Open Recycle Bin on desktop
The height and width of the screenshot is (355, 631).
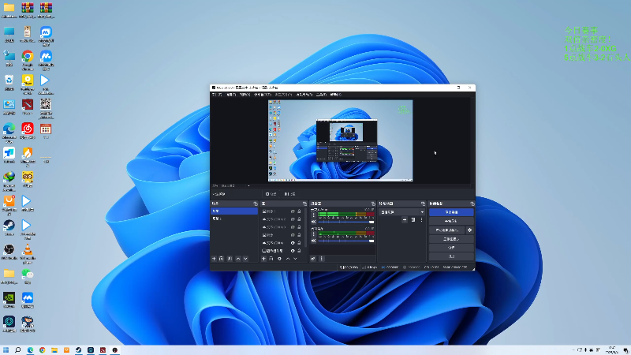9,83
